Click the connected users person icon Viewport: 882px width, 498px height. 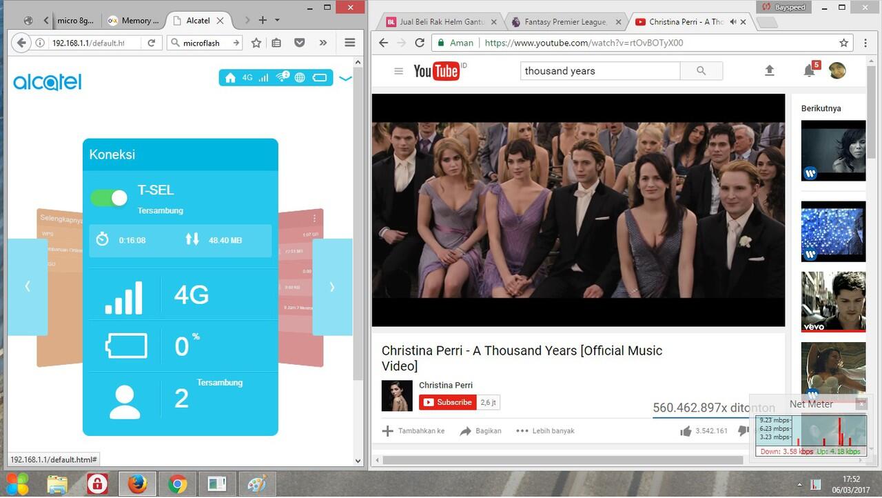(x=125, y=402)
